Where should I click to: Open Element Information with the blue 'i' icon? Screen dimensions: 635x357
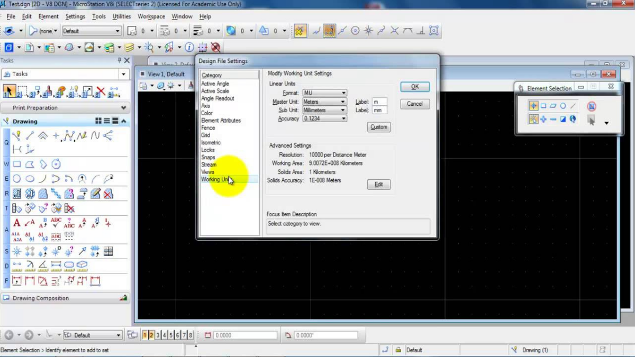pos(189,47)
